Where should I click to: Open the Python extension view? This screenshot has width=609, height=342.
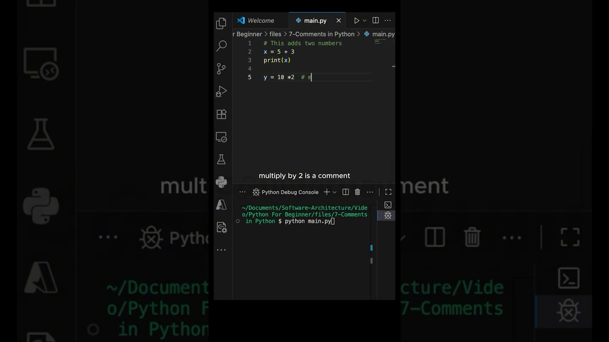coord(221,182)
